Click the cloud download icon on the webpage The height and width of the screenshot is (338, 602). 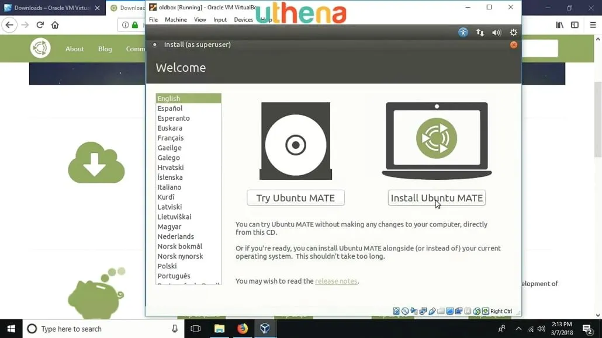(x=96, y=162)
